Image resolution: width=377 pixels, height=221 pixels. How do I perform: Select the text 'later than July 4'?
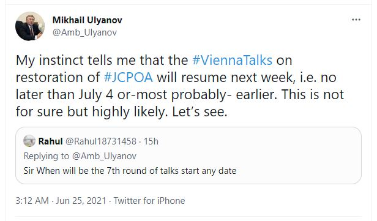tap(64, 94)
